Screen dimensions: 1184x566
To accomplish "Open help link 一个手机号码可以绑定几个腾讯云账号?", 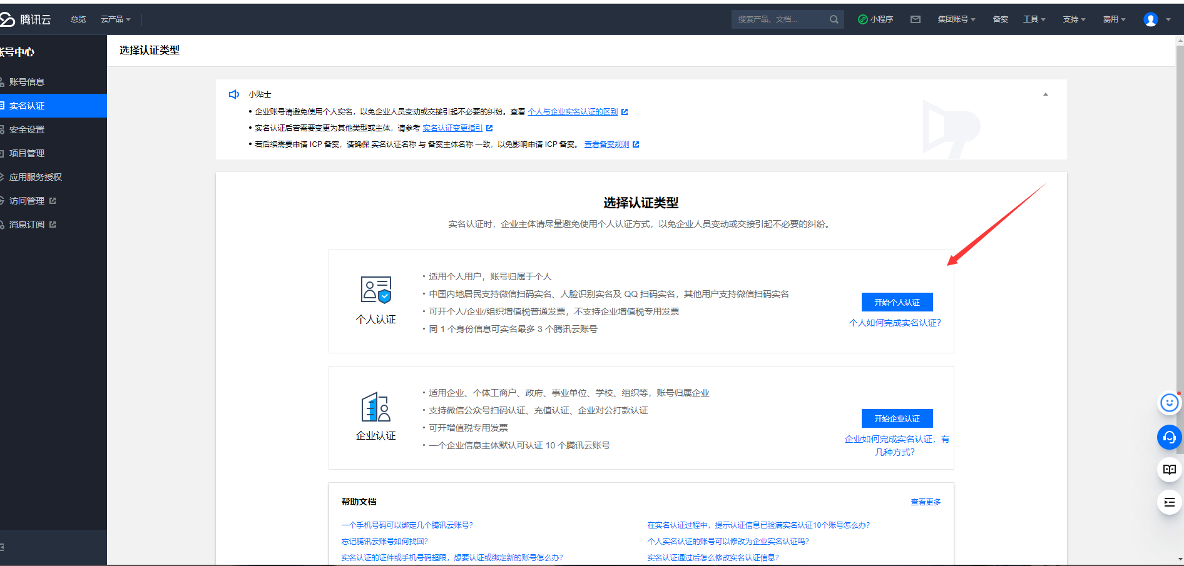I will pyautogui.click(x=407, y=525).
